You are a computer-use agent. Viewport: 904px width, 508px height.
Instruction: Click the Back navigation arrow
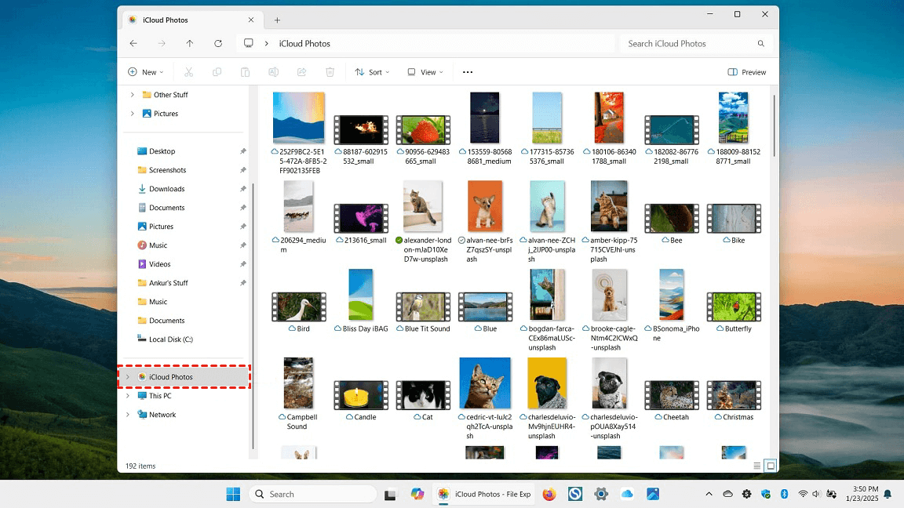tap(133, 44)
